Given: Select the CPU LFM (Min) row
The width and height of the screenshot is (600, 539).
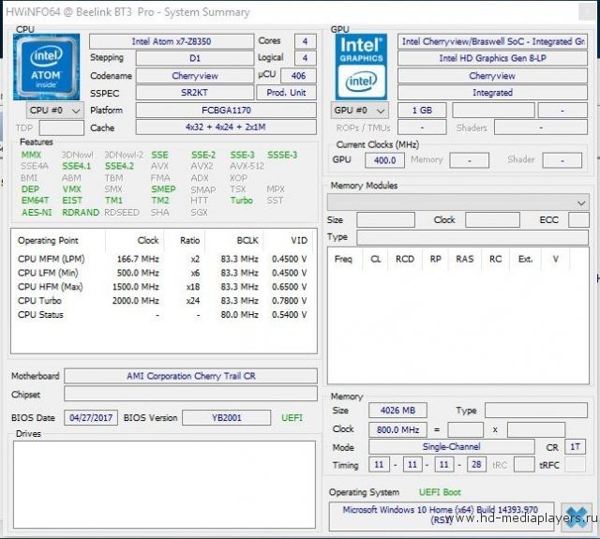Looking at the screenshot, I should coord(162,273).
